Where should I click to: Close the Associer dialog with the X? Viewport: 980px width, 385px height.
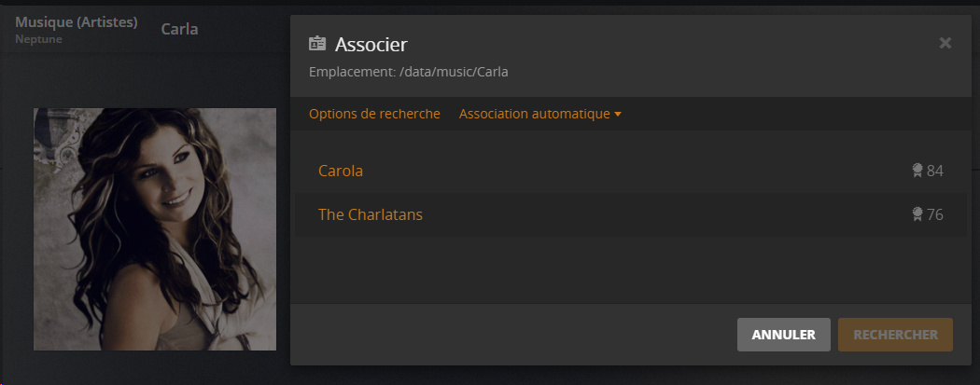[945, 43]
